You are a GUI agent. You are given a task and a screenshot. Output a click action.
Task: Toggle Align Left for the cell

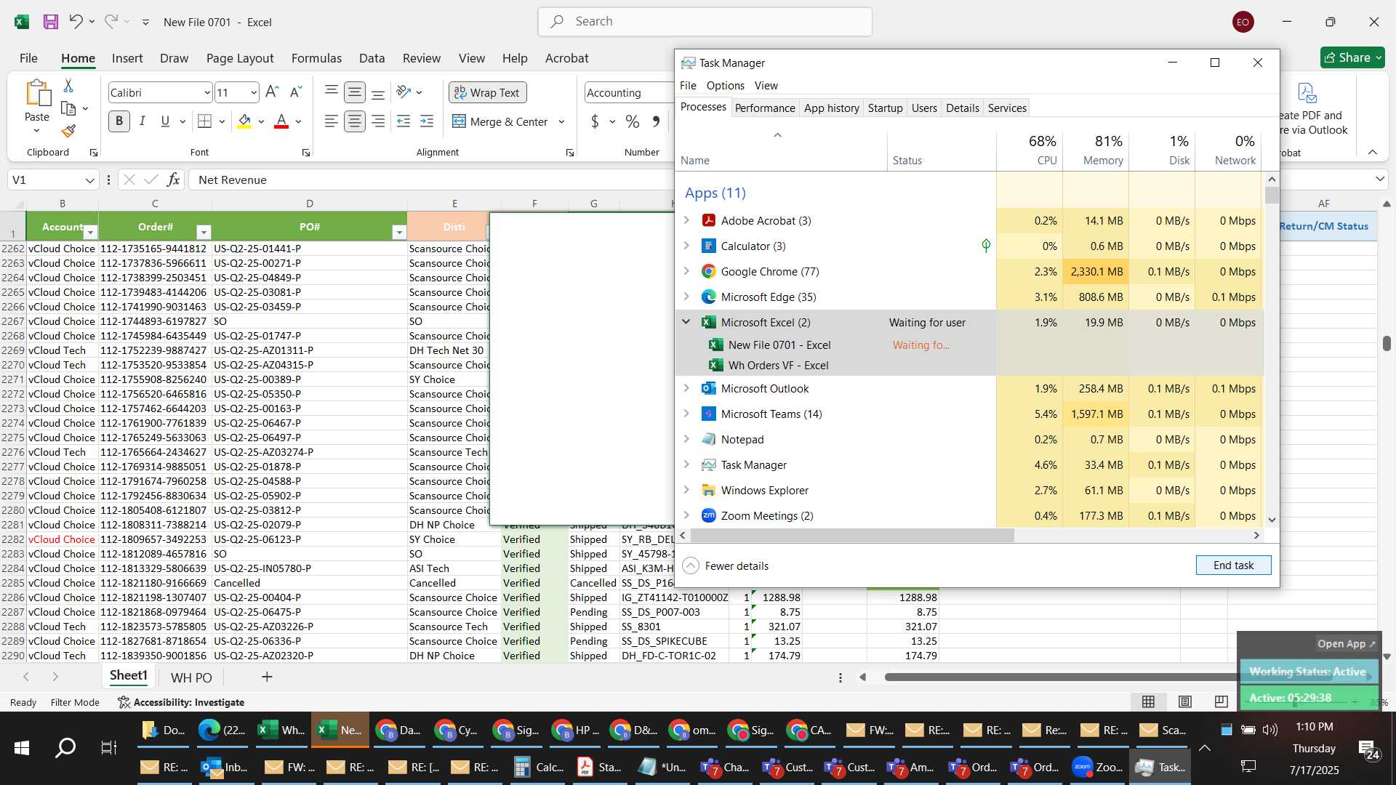332,121
